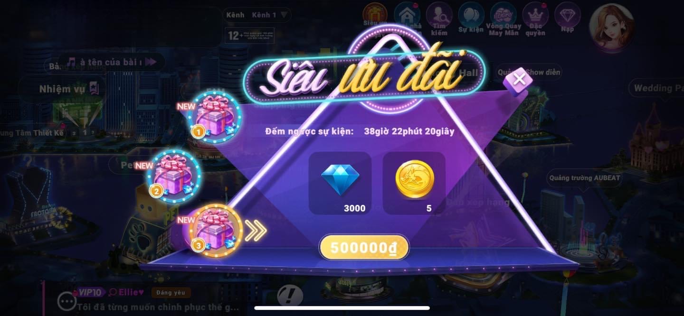Tap the 3000 blue diamond reward

pos(340,183)
